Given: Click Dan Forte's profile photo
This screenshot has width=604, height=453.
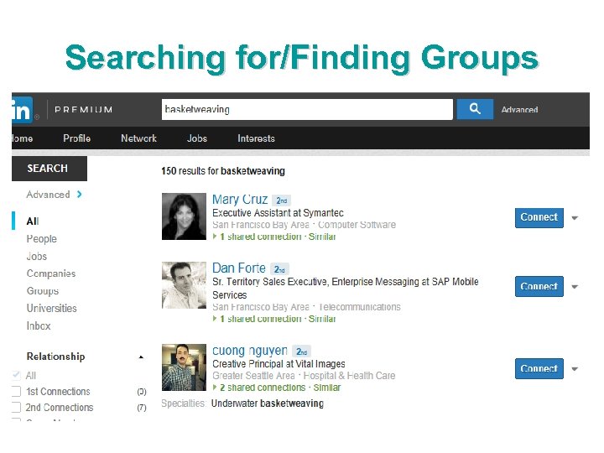Looking at the screenshot, I should tap(184, 285).
